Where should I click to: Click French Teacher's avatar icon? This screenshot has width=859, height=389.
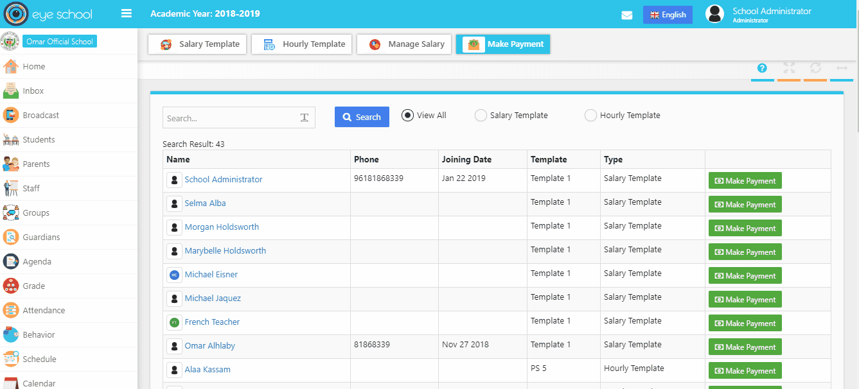pyautogui.click(x=174, y=322)
